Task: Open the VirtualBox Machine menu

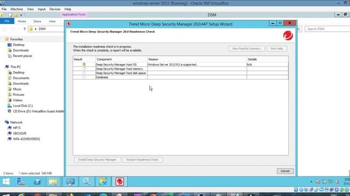Action: (x=17, y=9)
